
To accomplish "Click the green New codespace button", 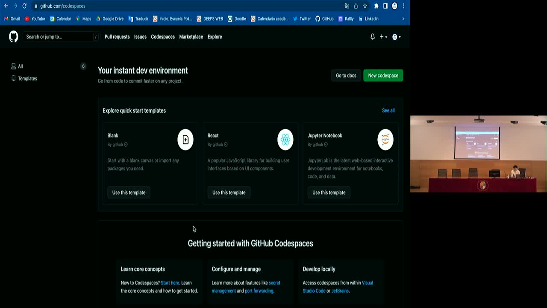I will click(x=383, y=76).
